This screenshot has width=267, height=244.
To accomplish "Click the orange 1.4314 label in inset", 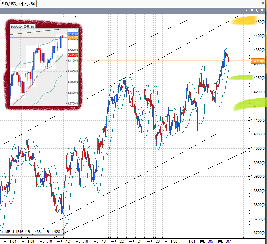I will click(x=73, y=38).
